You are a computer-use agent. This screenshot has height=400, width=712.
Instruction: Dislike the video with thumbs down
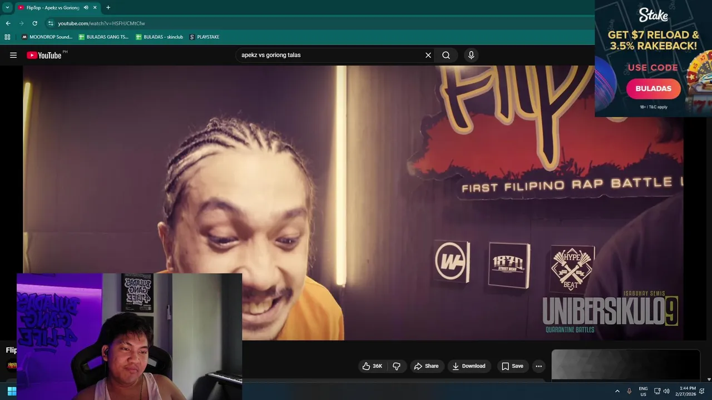click(x=397, y=366)
